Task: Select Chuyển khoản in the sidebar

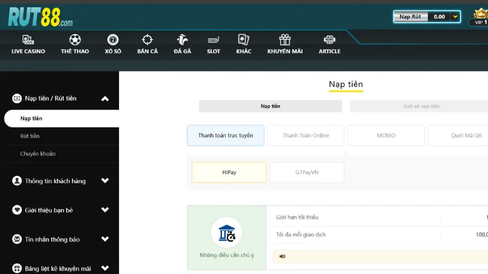Action: point(62,154)
